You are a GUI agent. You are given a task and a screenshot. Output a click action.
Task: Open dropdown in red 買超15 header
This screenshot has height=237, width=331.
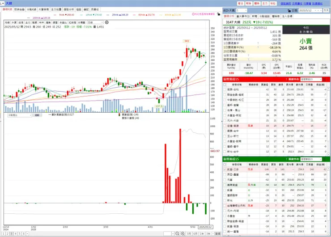(311, 79)
